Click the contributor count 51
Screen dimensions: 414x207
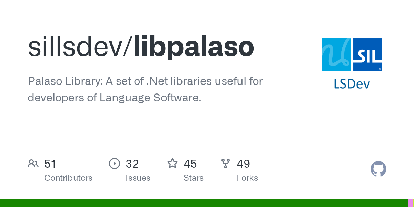pyautogui.click(x=50, y=164)
